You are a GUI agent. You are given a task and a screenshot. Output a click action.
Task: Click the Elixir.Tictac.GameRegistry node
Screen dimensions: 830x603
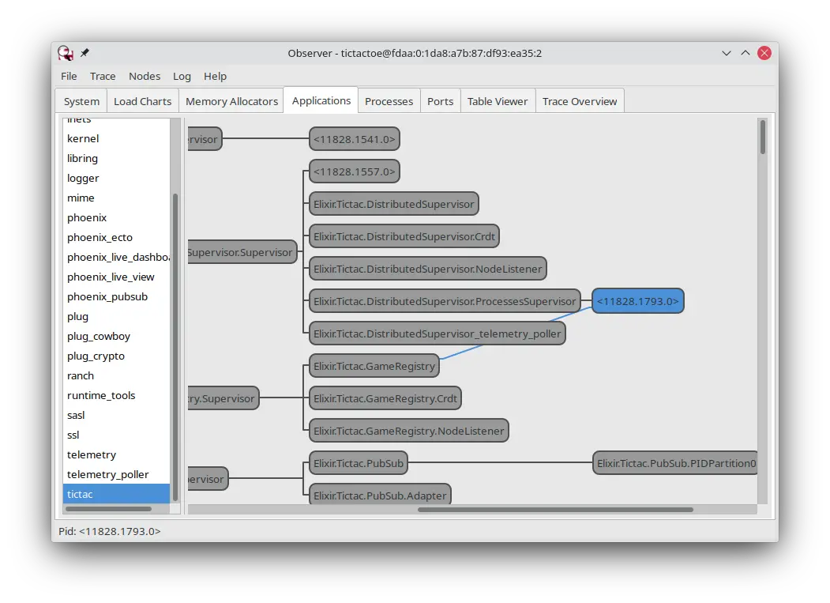[x=374, y=367]
